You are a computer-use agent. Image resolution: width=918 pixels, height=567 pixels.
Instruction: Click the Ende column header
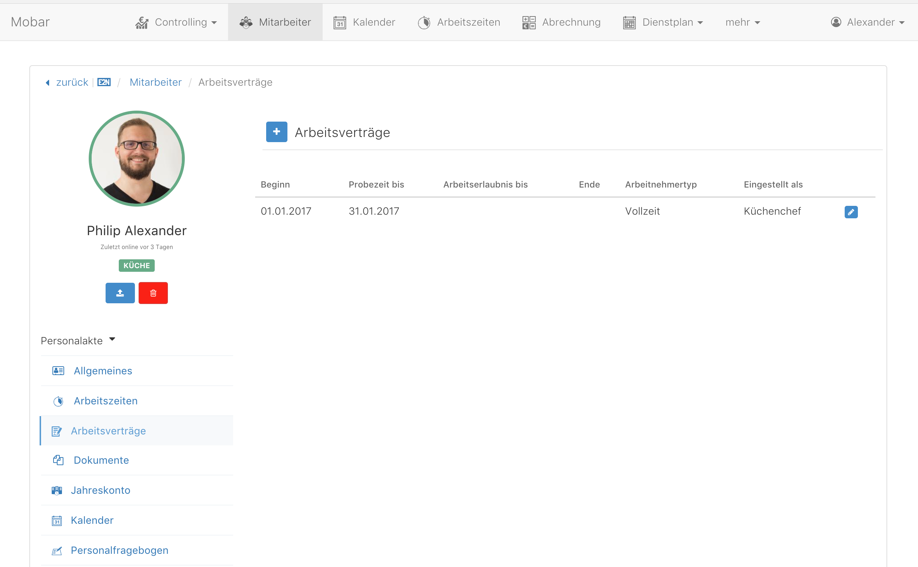point(589,184)
